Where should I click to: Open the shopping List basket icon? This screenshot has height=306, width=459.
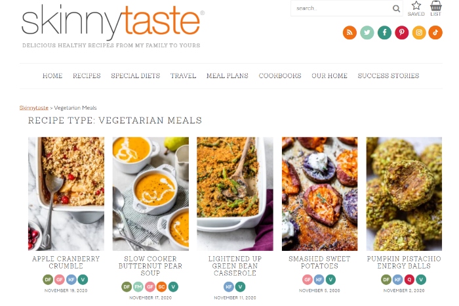[435, 8]
